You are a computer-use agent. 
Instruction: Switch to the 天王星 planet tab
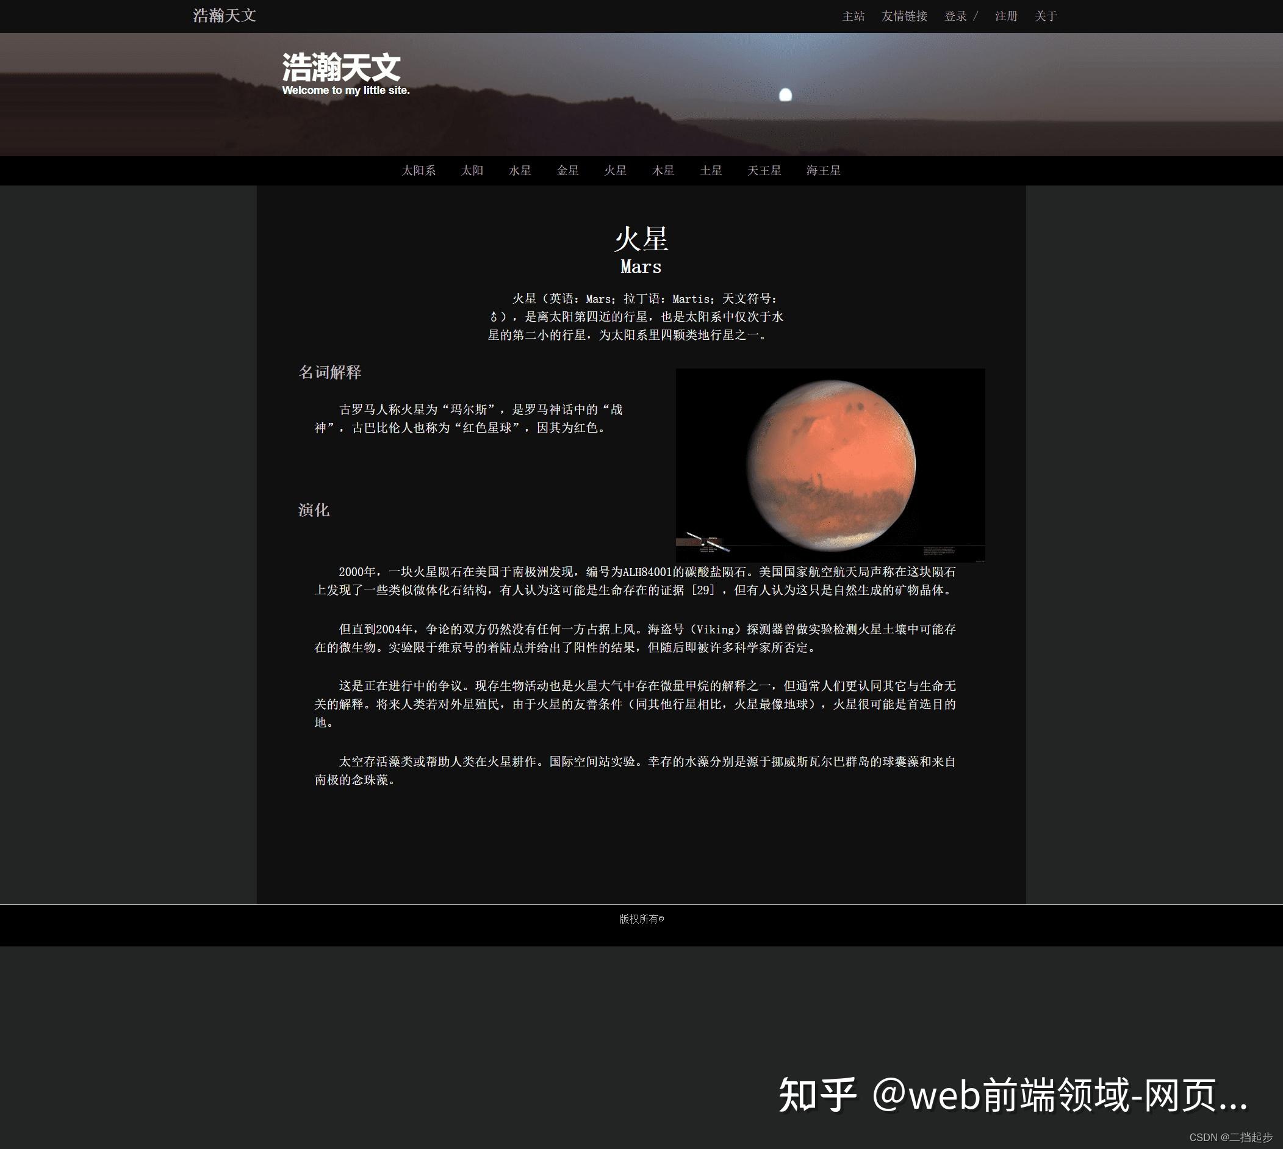764,170
